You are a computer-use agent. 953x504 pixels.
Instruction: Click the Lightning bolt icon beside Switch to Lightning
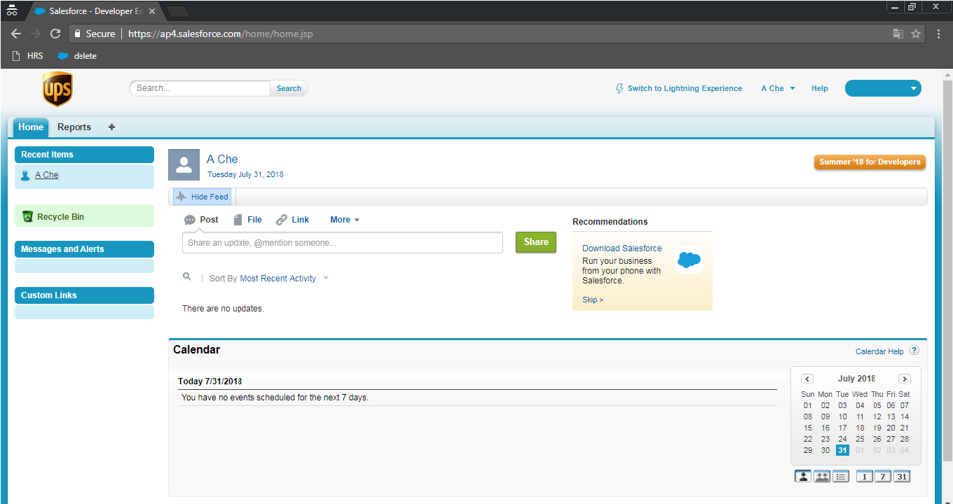(619, 89)
